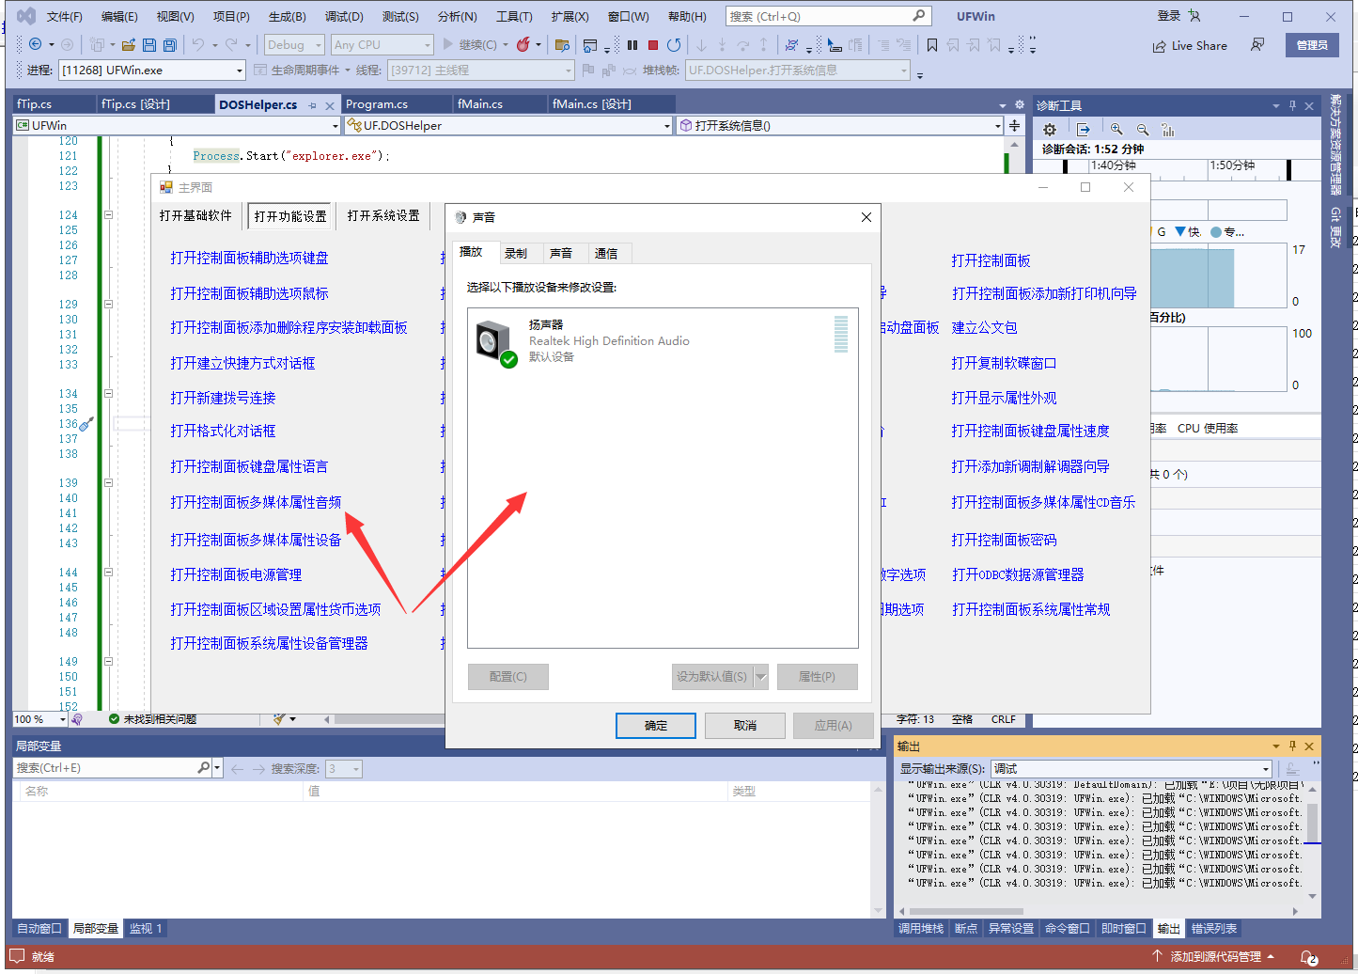Expand the UF.DOSHelper class dropdown
Image resolution: width=1358 pixels, height=974 pixels.
508,125
